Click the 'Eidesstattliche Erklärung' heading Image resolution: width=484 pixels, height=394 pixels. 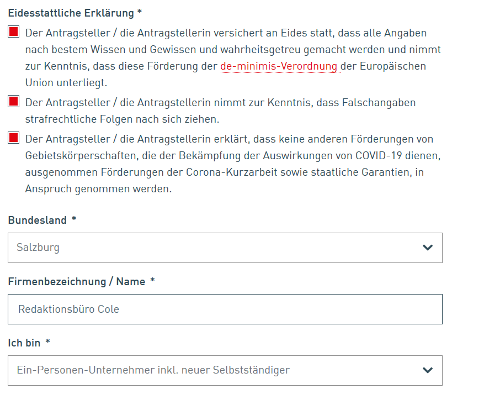71,12
